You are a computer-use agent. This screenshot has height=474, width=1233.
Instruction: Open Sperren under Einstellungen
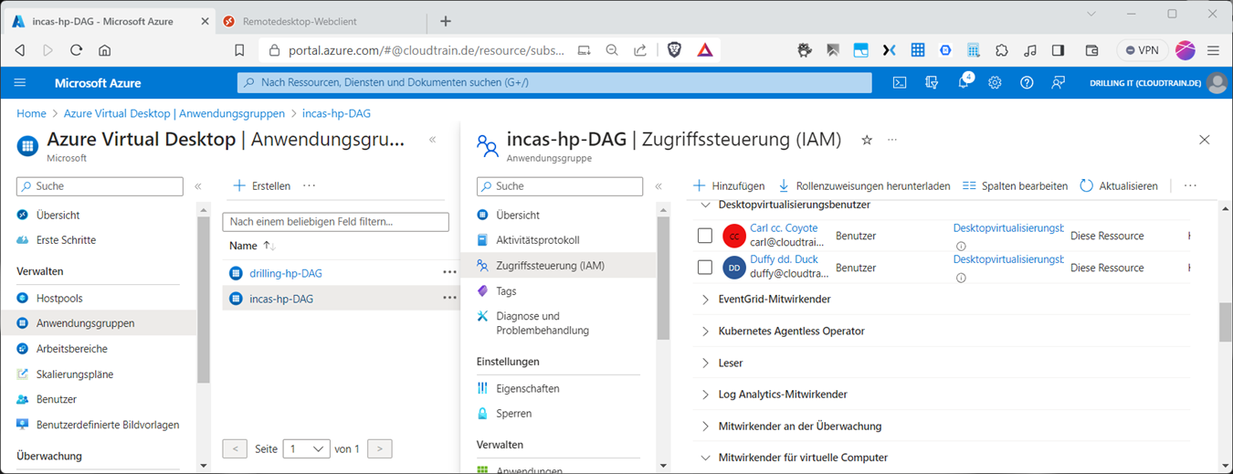(x=513, y=414)
